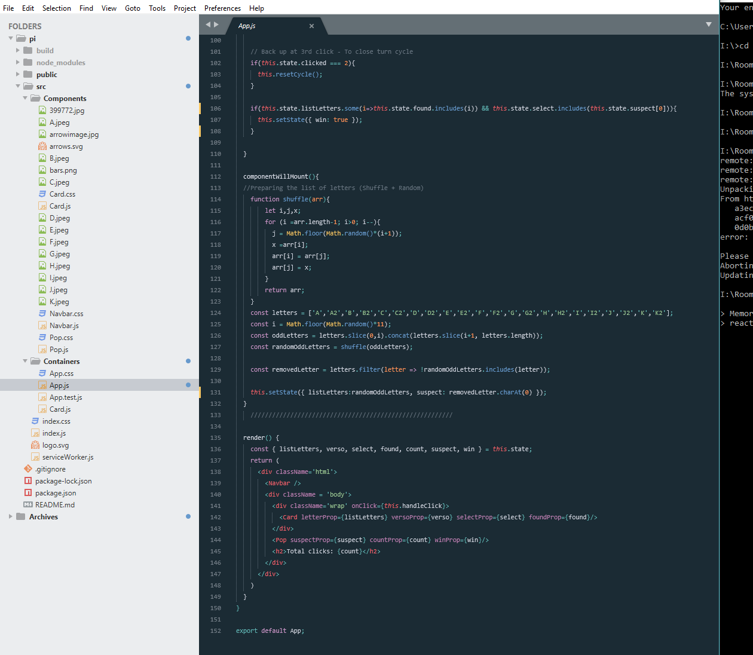The width and height of the screenshot is (753, 655).
Task: Click the terminal window beside the editor
Action: point(736,327)
